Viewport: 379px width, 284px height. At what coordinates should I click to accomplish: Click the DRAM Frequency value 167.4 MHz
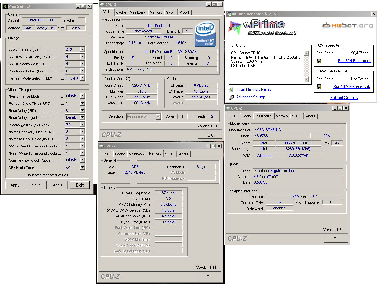(x=168, y=193)
